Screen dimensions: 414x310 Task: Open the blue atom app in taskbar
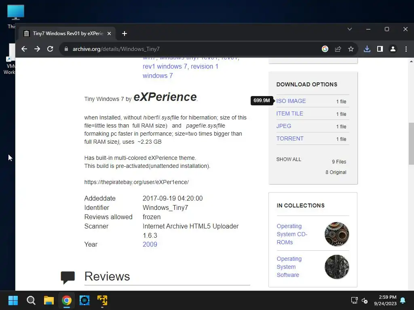[84, 300]
